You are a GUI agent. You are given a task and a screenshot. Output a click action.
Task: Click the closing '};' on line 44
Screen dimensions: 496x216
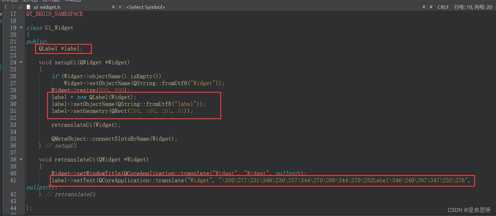[29, 208]
